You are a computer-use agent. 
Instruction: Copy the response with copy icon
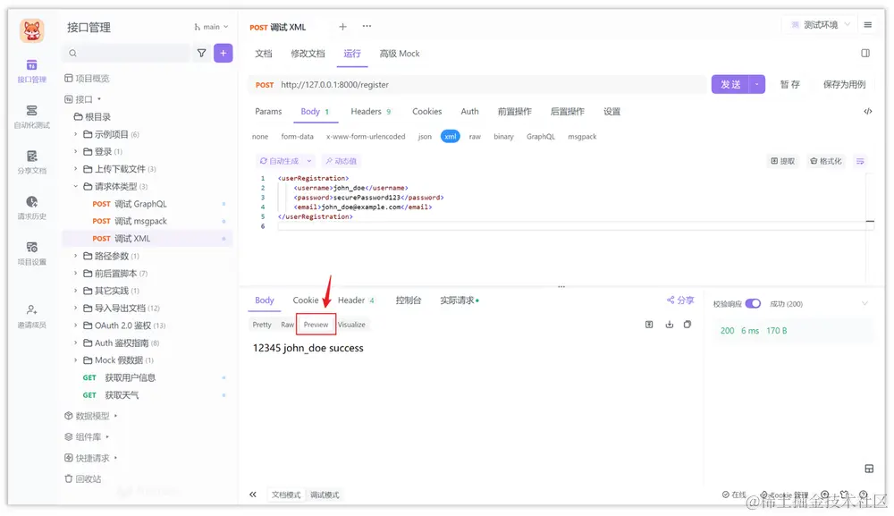click(x=687, y=325)
